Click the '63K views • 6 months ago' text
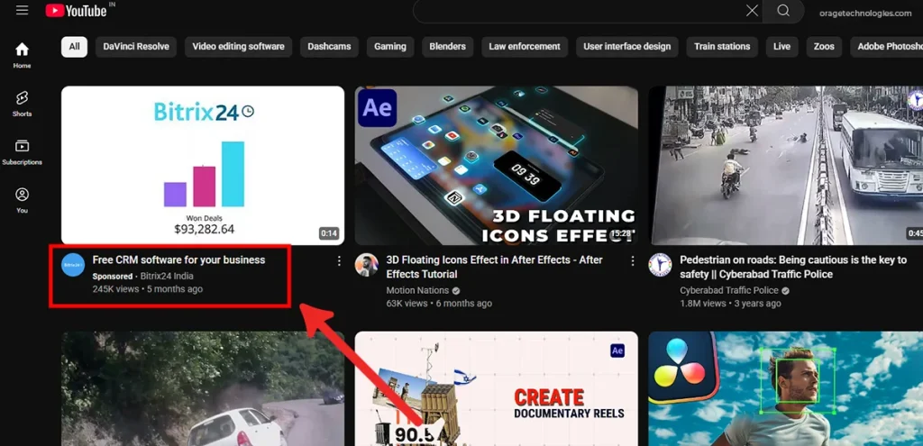Image resolution: width=923 pixels, height=446 pixels. pyautogui.click(x=439, y=304)
